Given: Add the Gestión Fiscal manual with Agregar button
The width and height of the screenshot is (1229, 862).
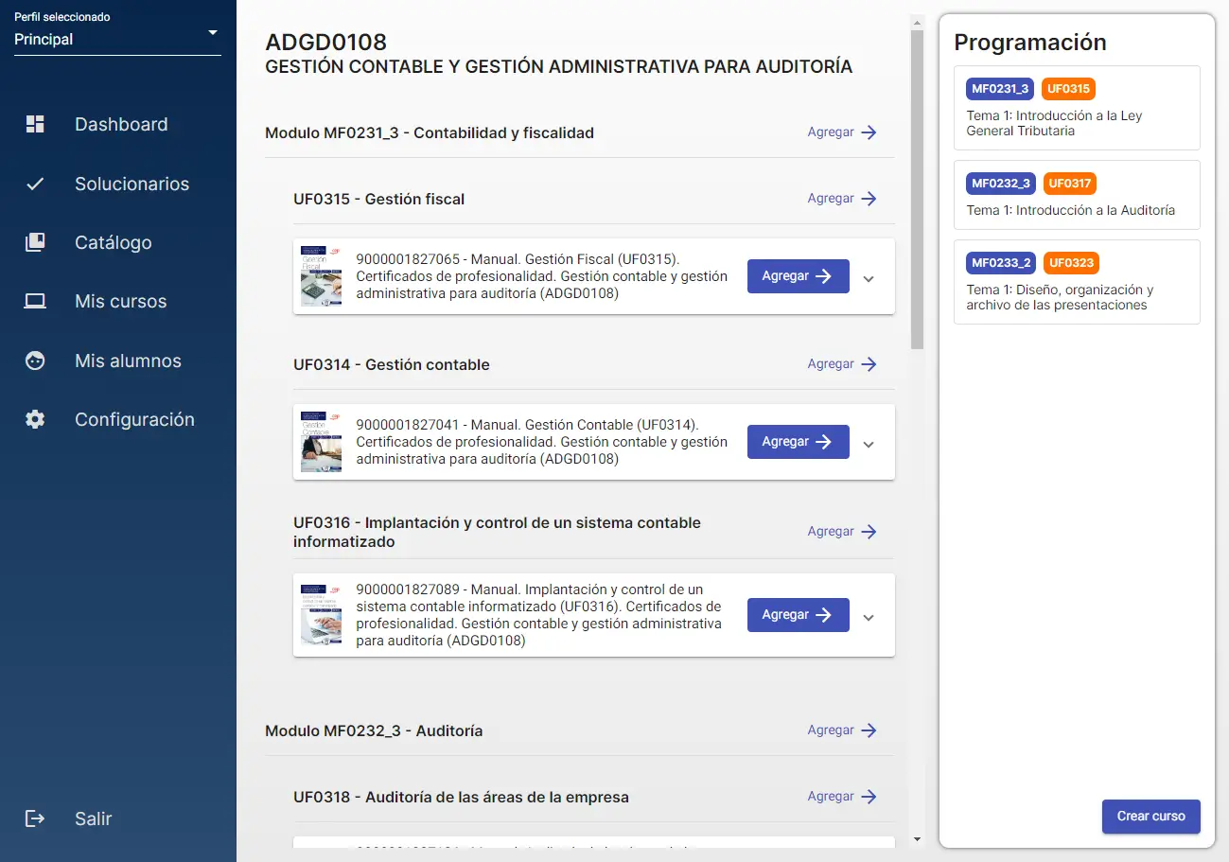Looking at the screenshot, I should (798, 276).
